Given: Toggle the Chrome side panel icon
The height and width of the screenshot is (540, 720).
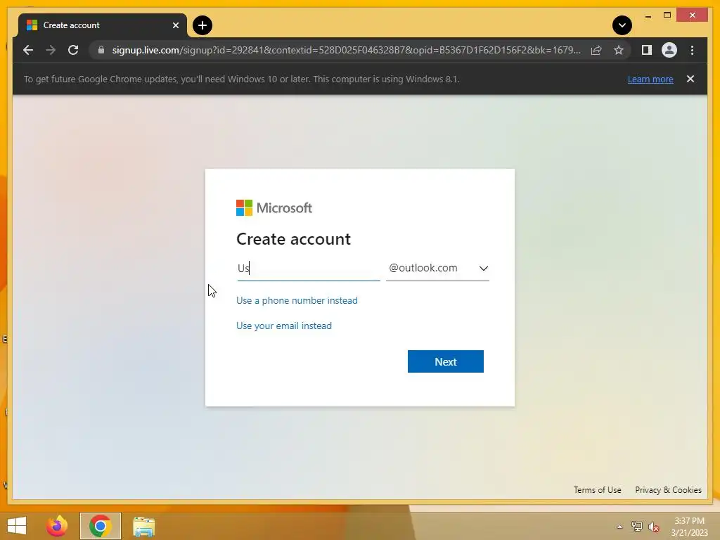Looking at the screenshot, I should tap(647, 50).
